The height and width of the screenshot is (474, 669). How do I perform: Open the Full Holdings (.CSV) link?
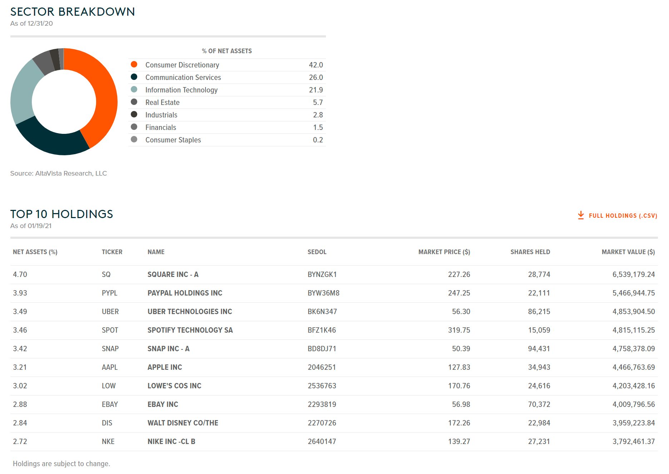click(x=623, y=216)
